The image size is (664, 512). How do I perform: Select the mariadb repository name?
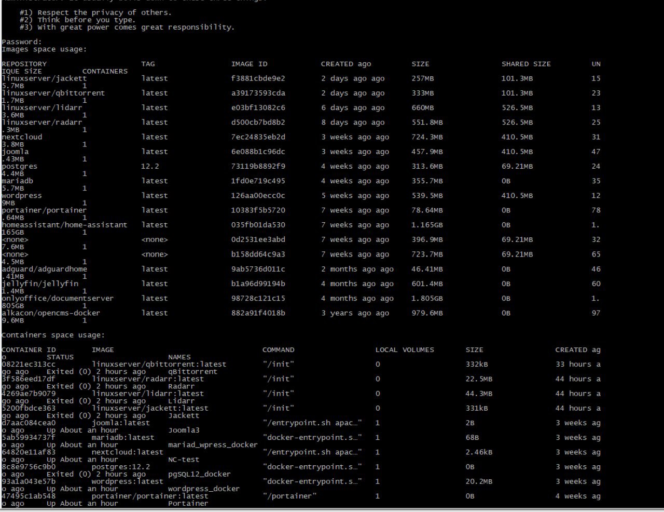17,181
